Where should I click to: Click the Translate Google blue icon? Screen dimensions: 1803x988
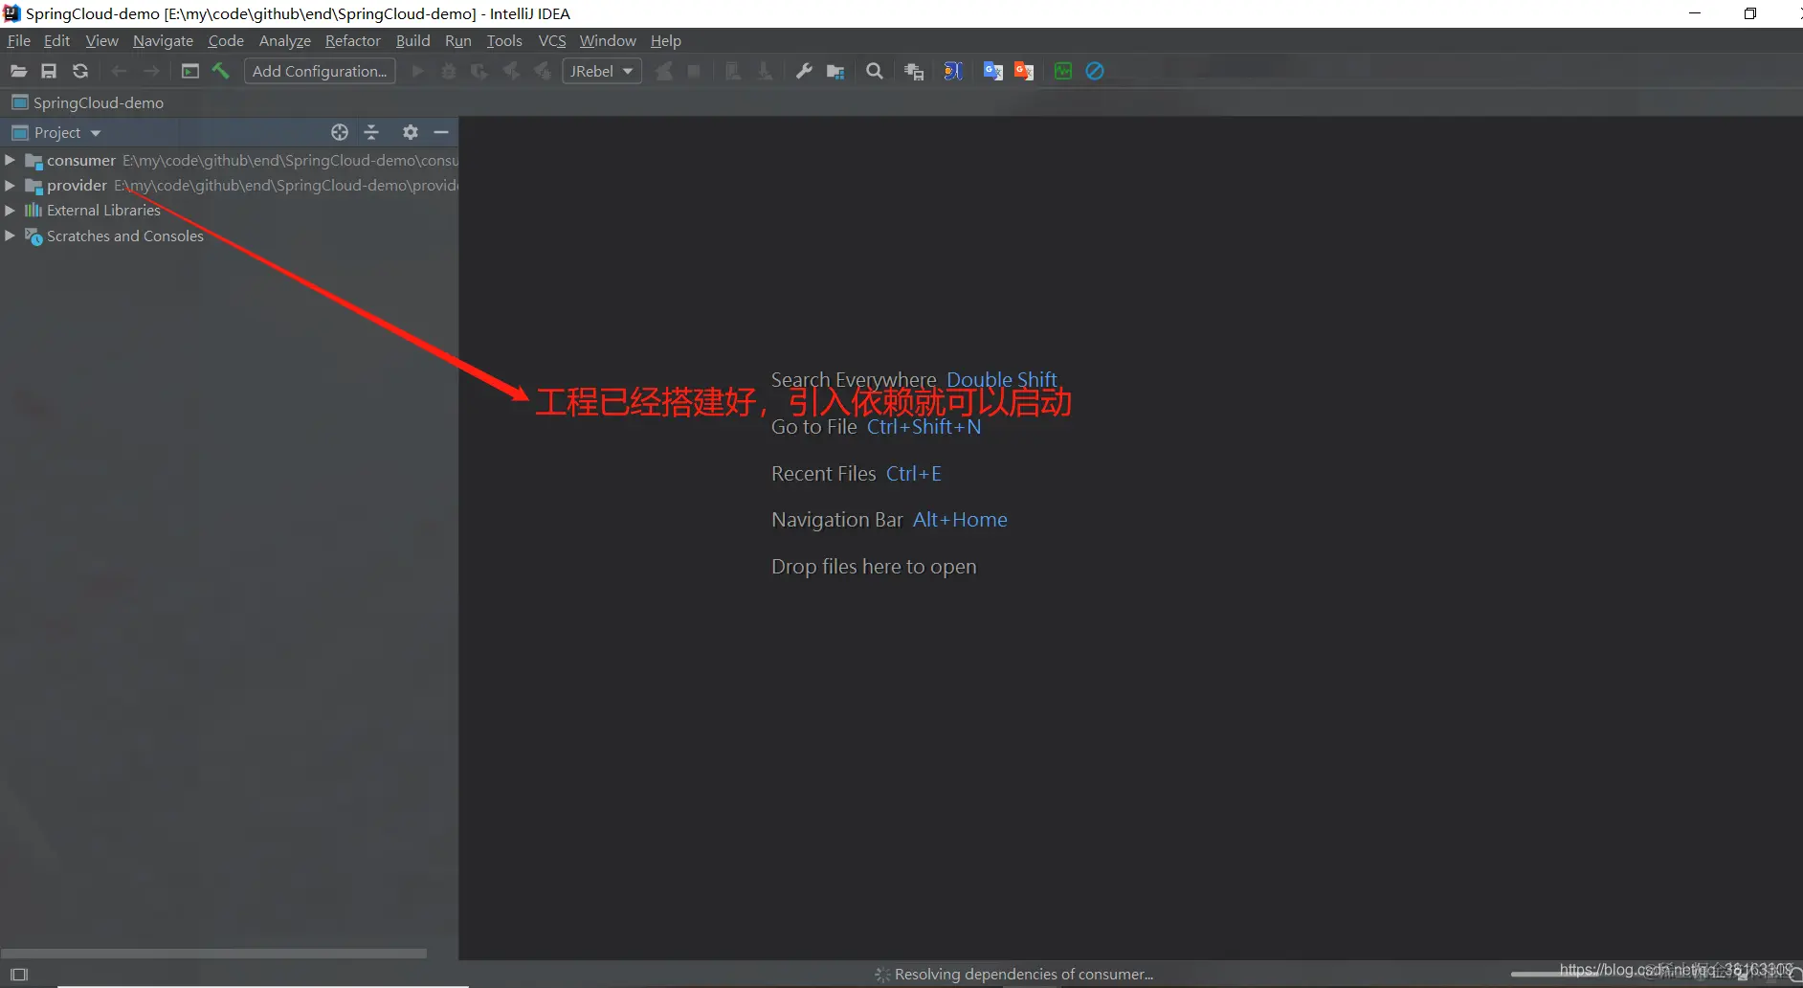tap(992, 71)
